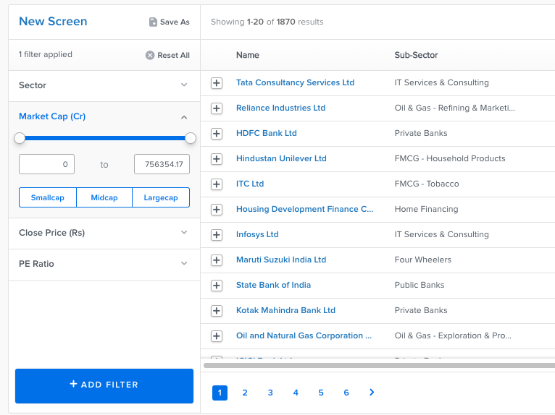
Task: Click the horizontal table scrollbar
Action: click(x=379, y=365)
